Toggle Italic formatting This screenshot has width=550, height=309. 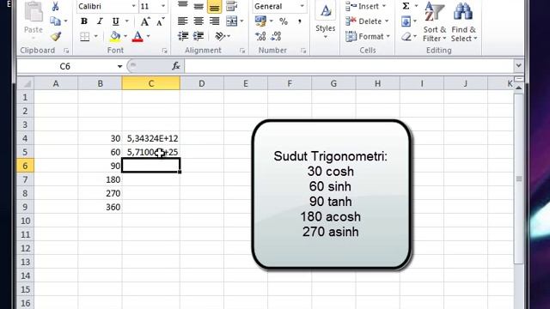100,21
